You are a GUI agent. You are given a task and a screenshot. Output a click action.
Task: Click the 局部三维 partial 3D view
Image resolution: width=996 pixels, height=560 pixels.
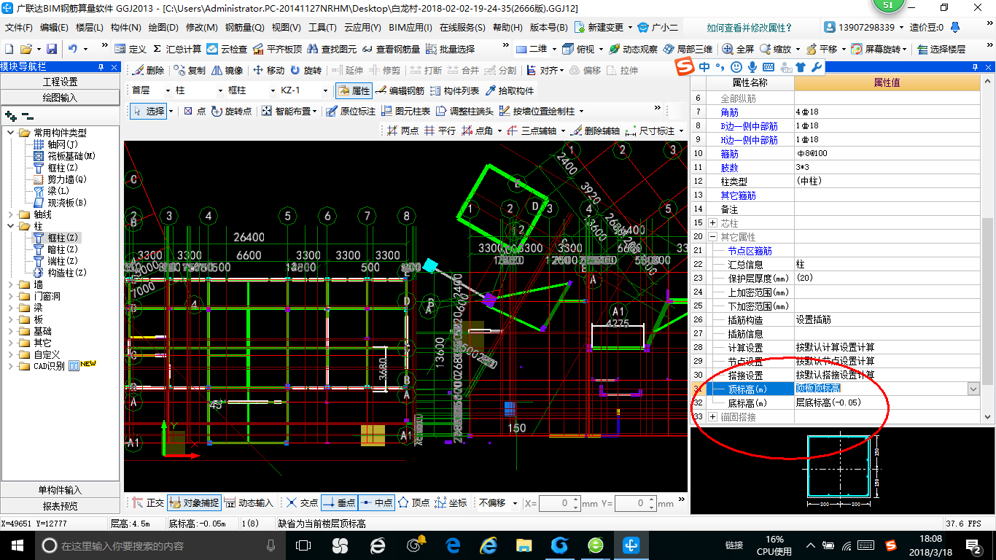[688, 49]
